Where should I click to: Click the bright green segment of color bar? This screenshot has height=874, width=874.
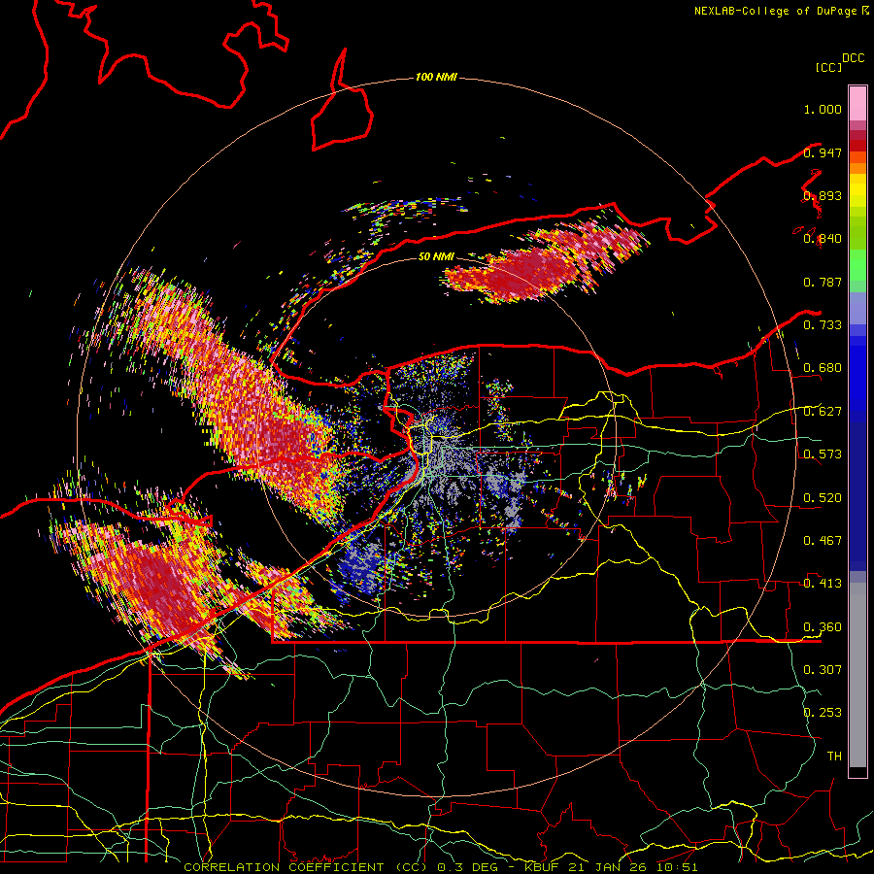tap(857, 265)
